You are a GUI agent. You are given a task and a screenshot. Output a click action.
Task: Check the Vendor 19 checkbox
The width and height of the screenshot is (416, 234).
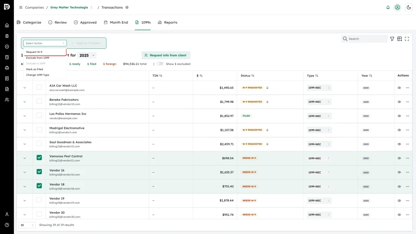coord(39,200)
